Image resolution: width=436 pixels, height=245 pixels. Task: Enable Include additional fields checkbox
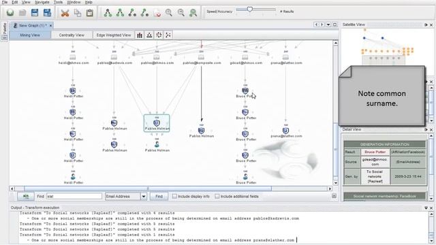(217, 197)
